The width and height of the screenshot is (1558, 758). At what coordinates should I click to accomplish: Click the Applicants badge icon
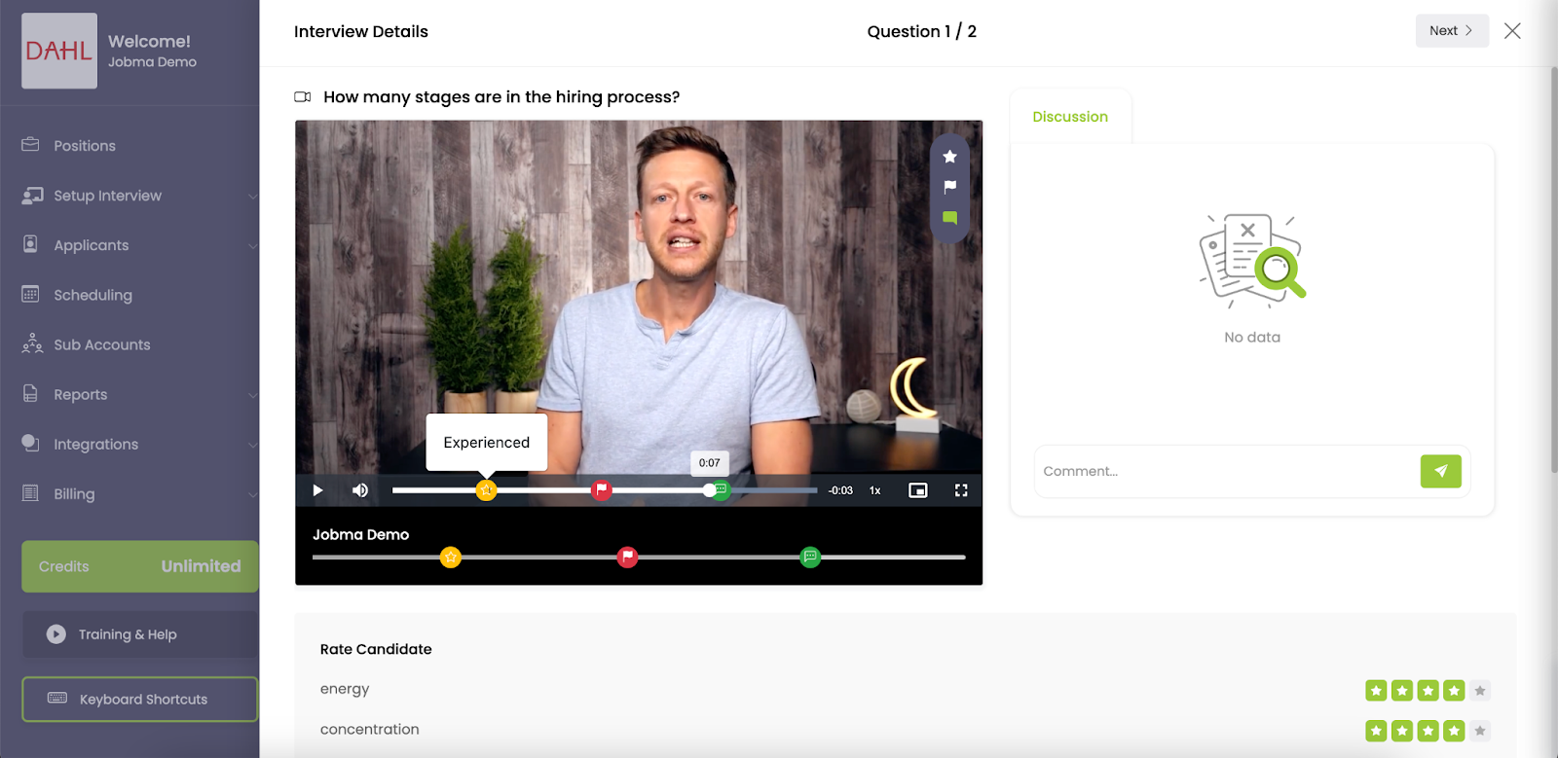pyautogui.click(x=30, y=244)
